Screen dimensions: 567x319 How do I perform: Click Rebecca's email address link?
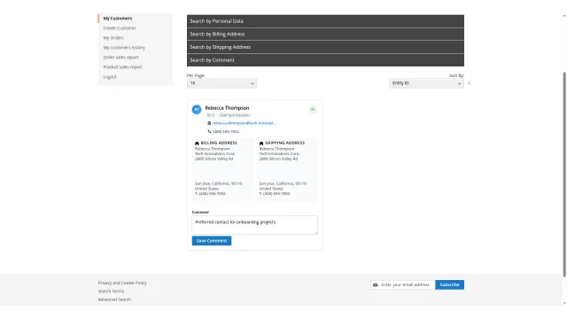point(244,123)
